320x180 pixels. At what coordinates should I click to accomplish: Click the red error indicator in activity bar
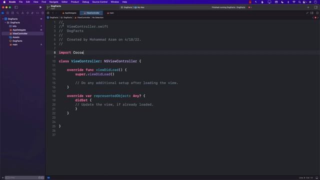tap(250, 7)
